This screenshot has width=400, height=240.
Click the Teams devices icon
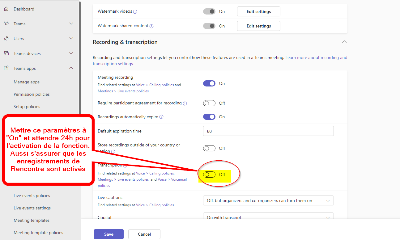pos(6,53)
